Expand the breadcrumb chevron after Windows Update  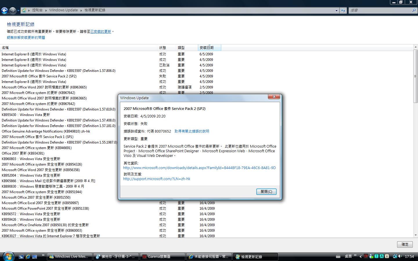pos(81,10)
